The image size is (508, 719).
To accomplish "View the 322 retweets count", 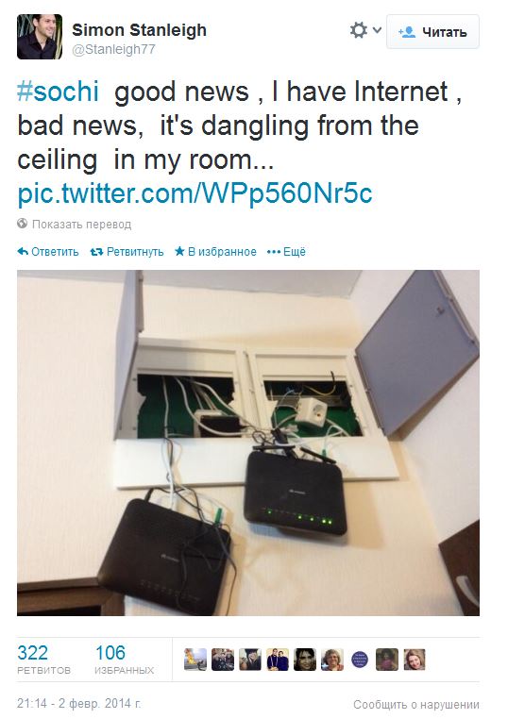I will (x=43, y=660).
